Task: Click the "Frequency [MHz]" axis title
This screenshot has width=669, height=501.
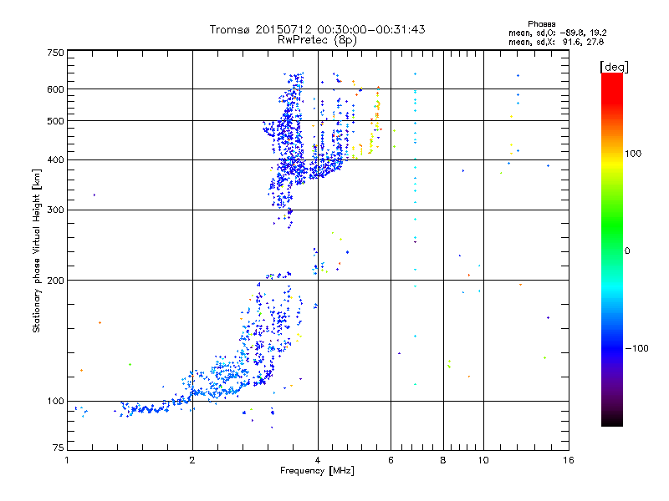Action: coord(317,471)
